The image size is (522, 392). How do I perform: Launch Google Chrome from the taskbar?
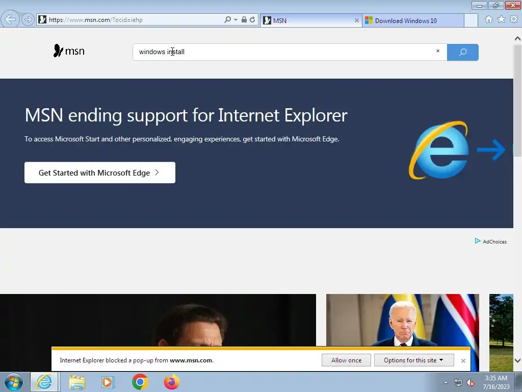140,382
